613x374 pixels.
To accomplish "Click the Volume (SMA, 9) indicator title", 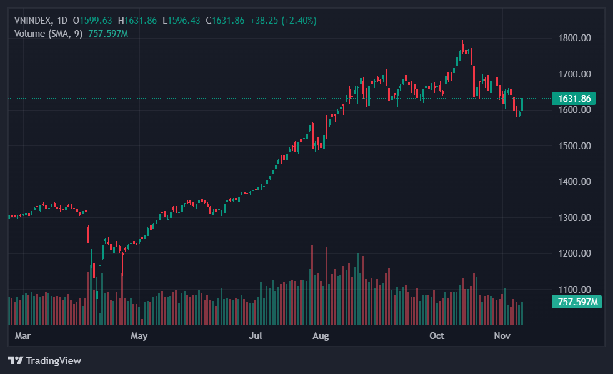I will click(49, 33).
